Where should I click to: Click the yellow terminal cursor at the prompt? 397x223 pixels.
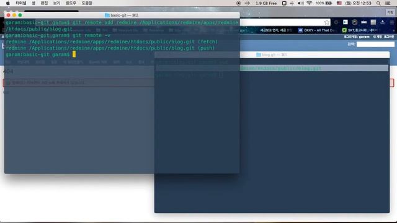pyautogui.click(x=74, y=55)
